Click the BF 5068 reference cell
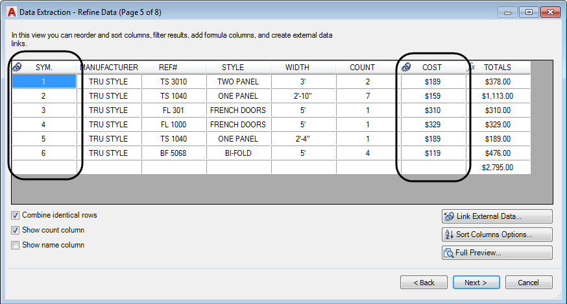 pyautogui.click(x=174, y=153)
